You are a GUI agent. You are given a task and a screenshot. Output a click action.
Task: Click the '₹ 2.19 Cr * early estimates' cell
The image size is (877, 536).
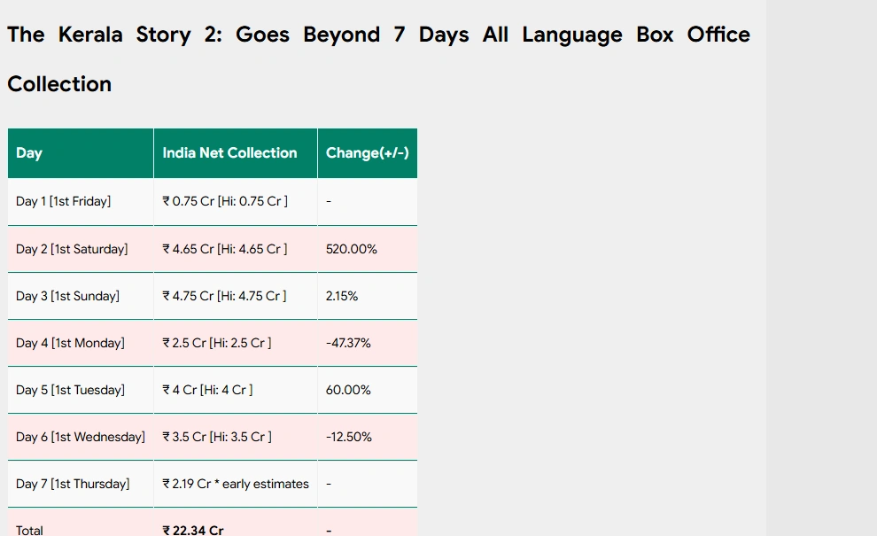coord(234,484)
